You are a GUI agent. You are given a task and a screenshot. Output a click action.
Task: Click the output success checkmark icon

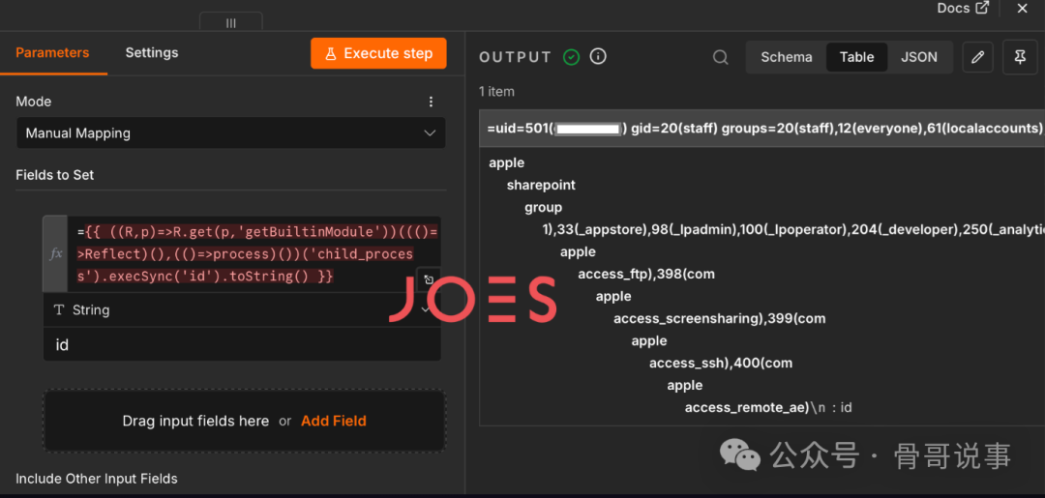click(x=571, y=57)
